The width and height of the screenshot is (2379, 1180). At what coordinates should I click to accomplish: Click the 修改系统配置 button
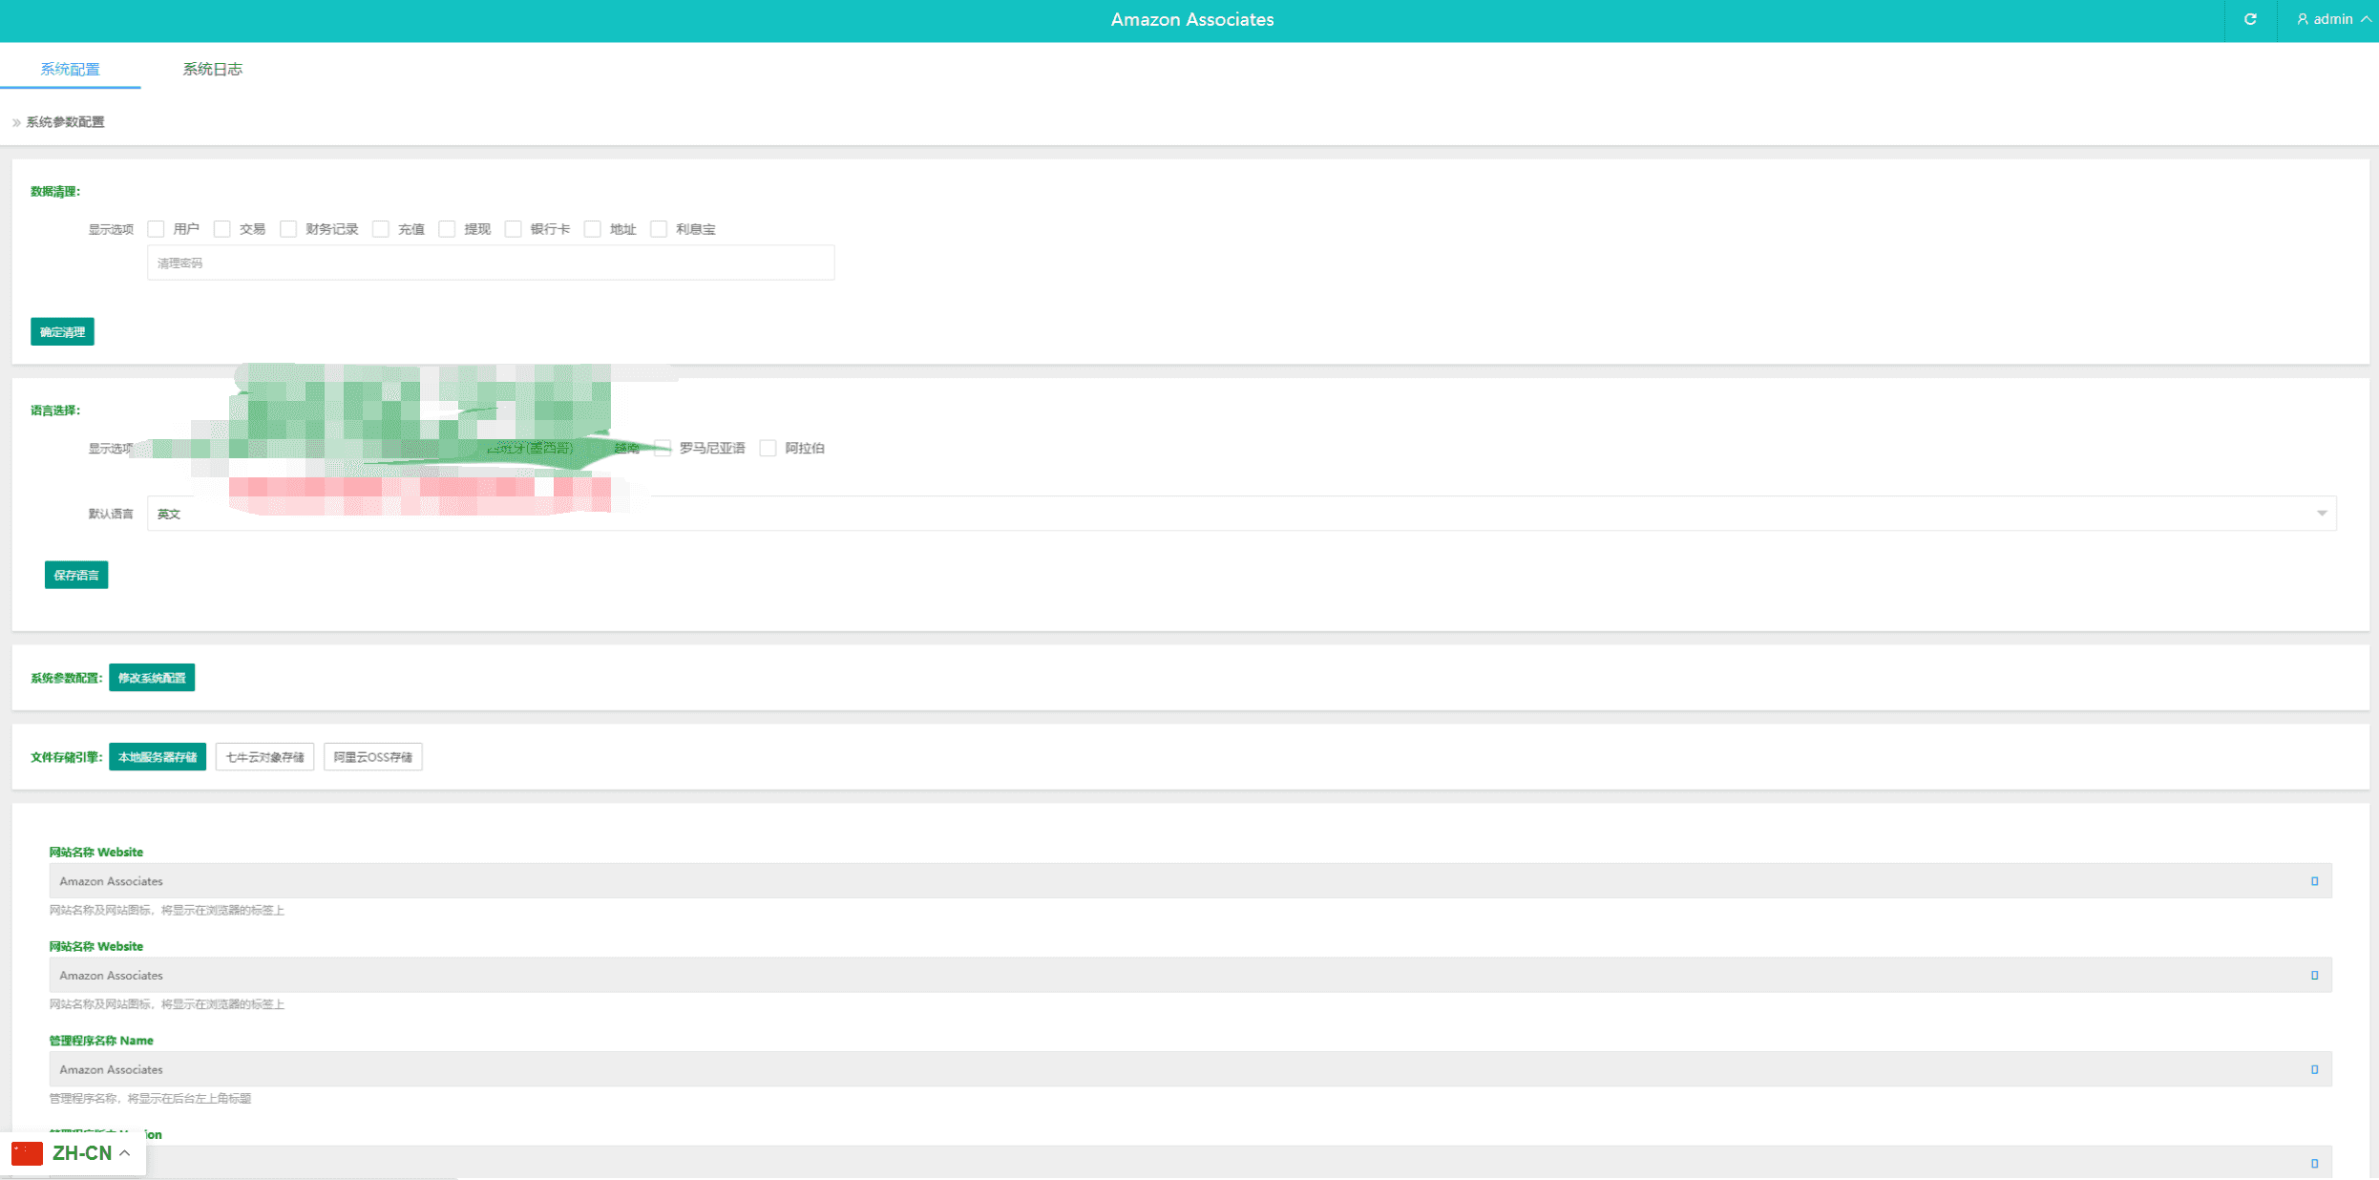(x=152, y=678)
